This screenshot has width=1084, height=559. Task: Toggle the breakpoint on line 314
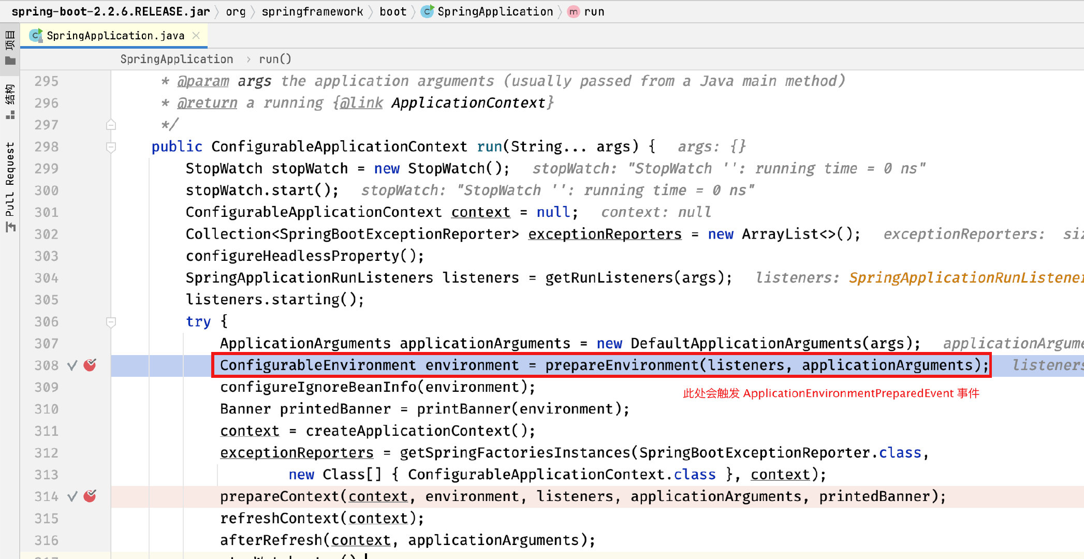point(90,496)
